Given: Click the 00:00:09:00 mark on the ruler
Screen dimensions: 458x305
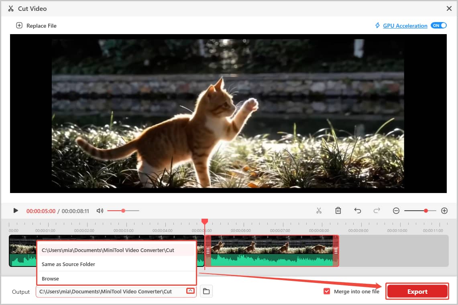Looking at the screenshot, I should (358, 230).
